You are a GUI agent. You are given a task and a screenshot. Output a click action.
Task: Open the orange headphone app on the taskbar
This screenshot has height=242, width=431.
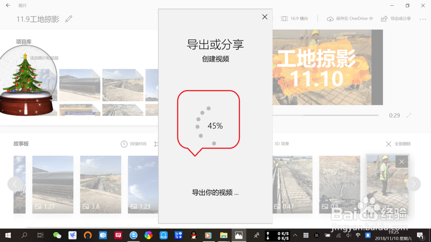coord(87,235)
